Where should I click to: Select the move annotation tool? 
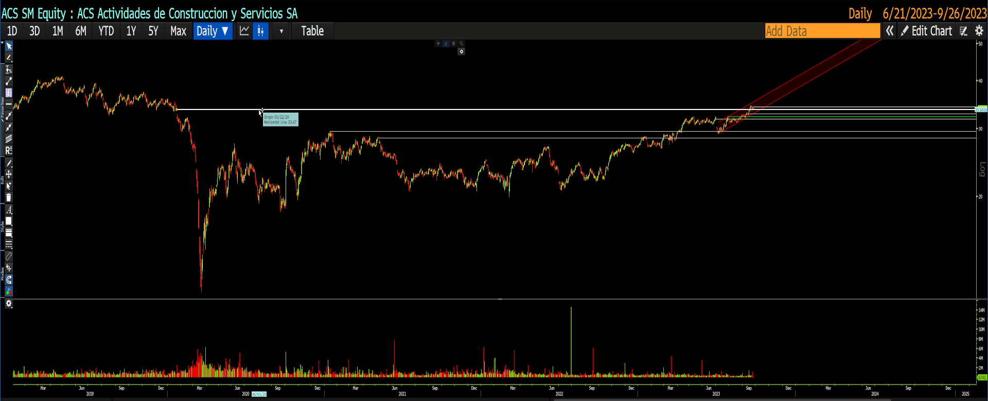pos(9,174)
